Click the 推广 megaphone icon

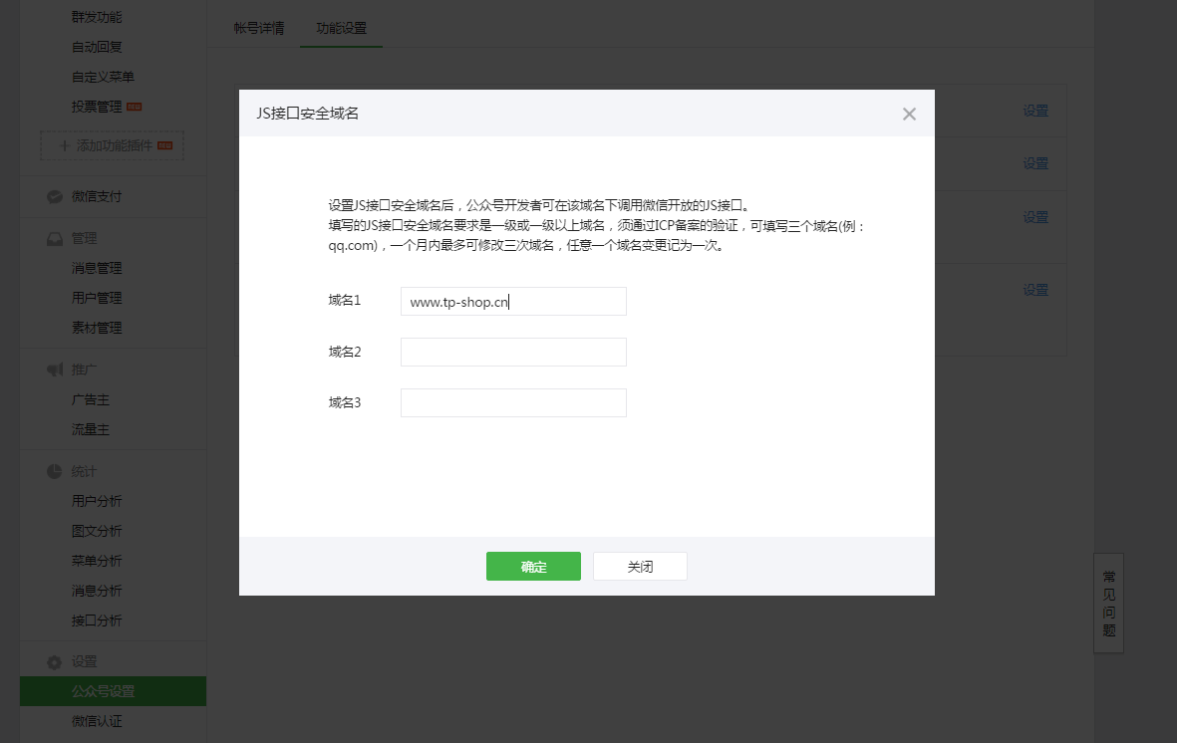point(55,370)
